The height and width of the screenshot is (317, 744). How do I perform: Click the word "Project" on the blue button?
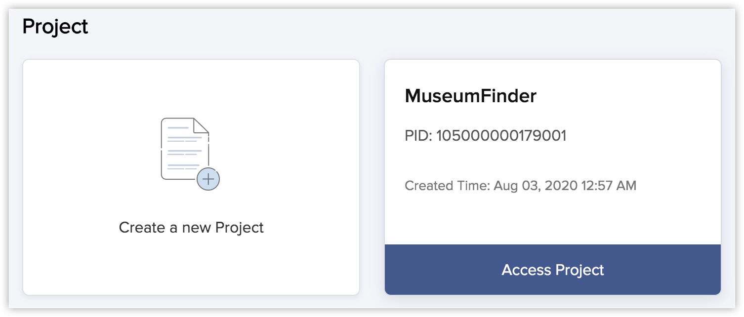(x=579, y=270)
